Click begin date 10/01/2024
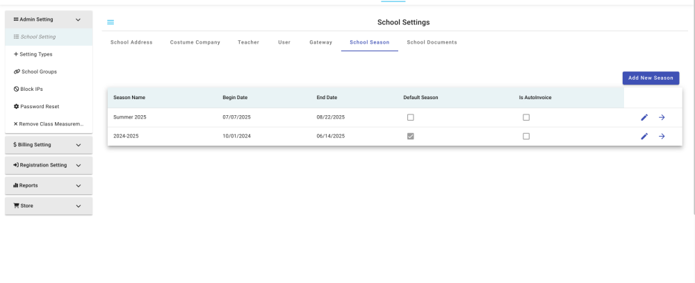 tap(237, 136)
